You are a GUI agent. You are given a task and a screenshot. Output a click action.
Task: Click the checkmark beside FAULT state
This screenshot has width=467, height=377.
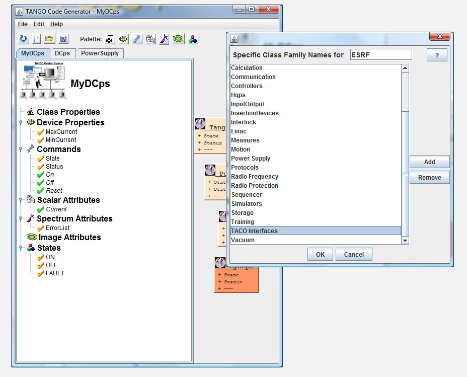point(40,273)
